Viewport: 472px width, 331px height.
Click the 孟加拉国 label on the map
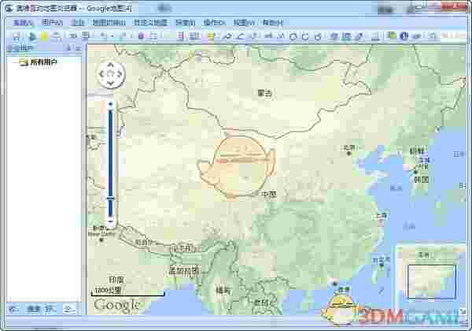183,271
